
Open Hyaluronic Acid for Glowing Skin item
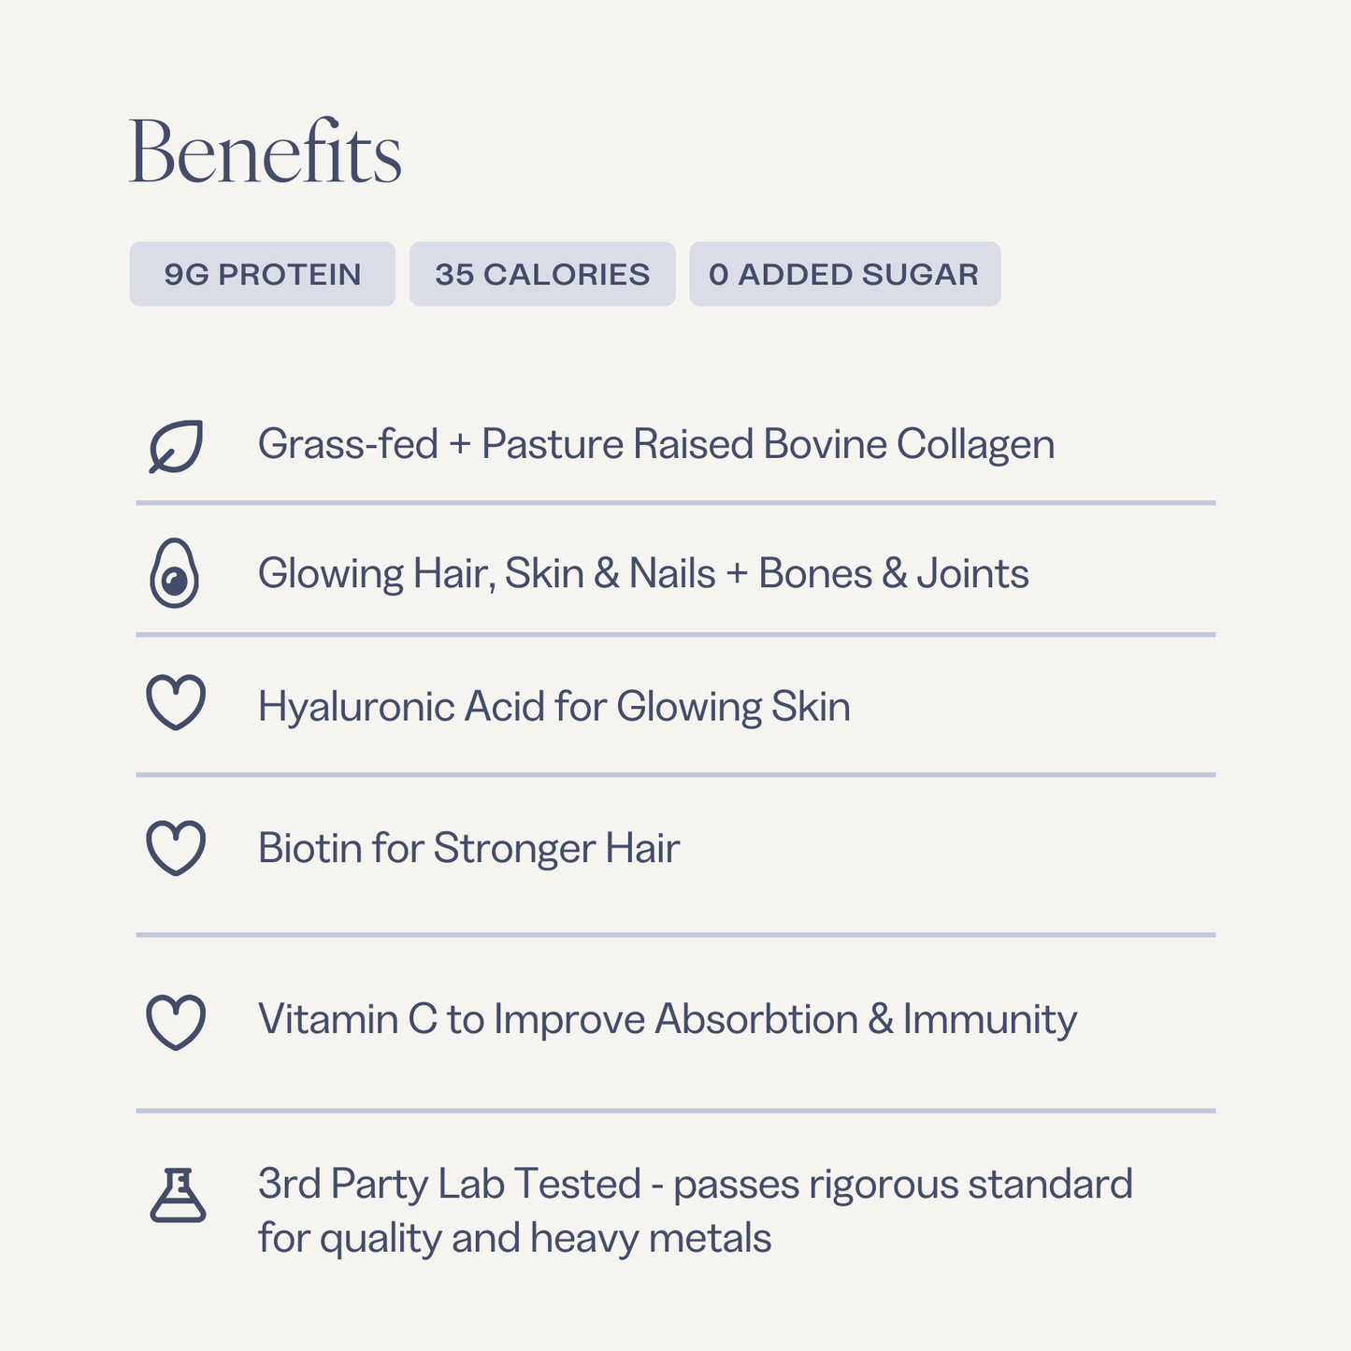pos(553,706)
